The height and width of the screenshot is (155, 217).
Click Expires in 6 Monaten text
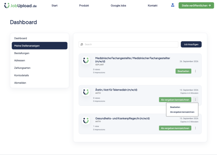189,93
